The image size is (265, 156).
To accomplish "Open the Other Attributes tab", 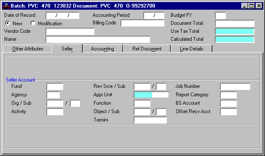I will click(x=27, y=49).
